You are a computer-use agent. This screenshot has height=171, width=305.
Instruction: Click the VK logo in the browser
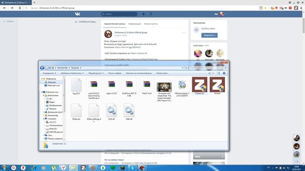(x=77, y=14)
